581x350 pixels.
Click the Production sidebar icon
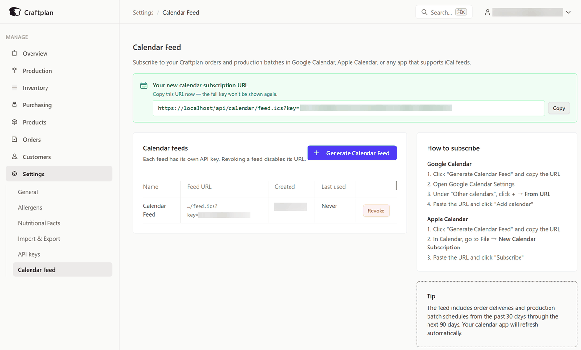click(15, 71)
